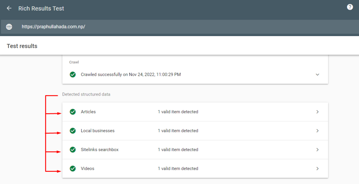The height and width of the screenshot is (184, 359).
Task: Click the 'Crawled successfully on Nov 24' text
Action: [x=130, y=74]
